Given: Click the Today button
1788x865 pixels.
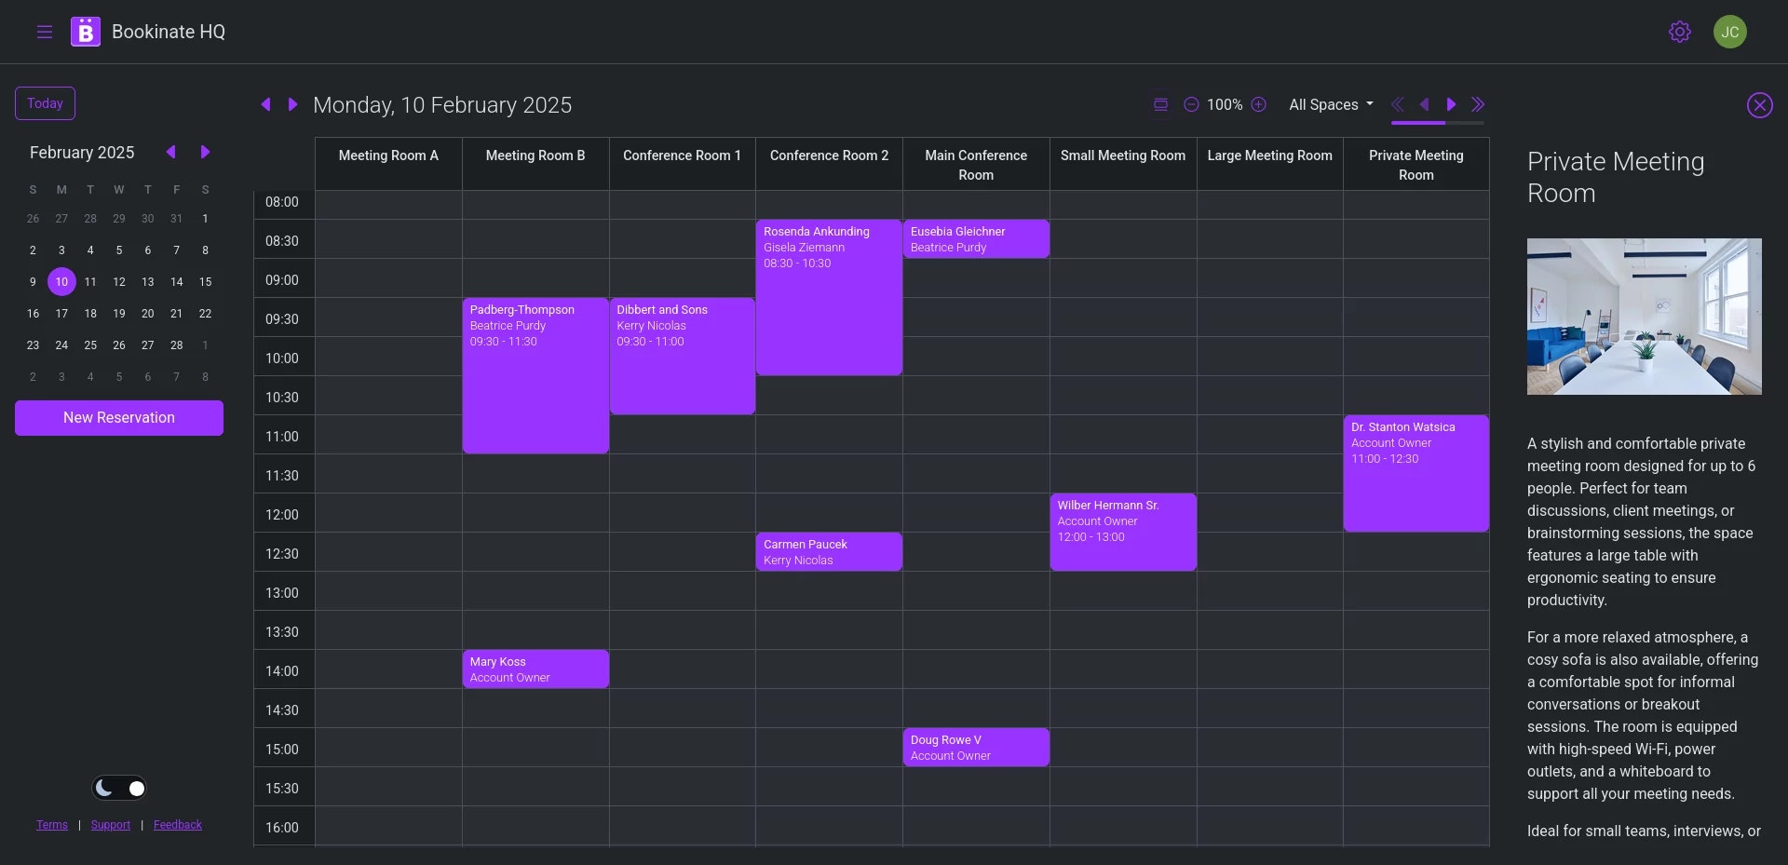Looking at the screenshot, I should click(45, 103).
